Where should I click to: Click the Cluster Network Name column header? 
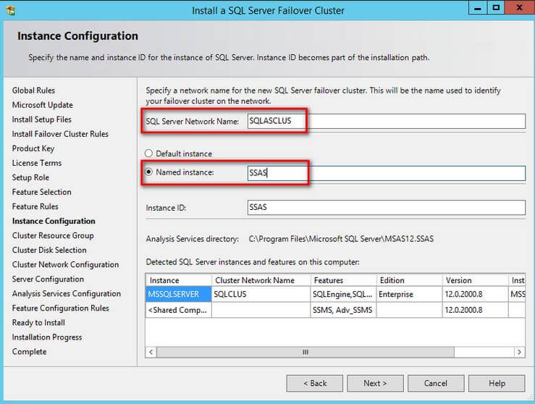(x=261, y=280)
